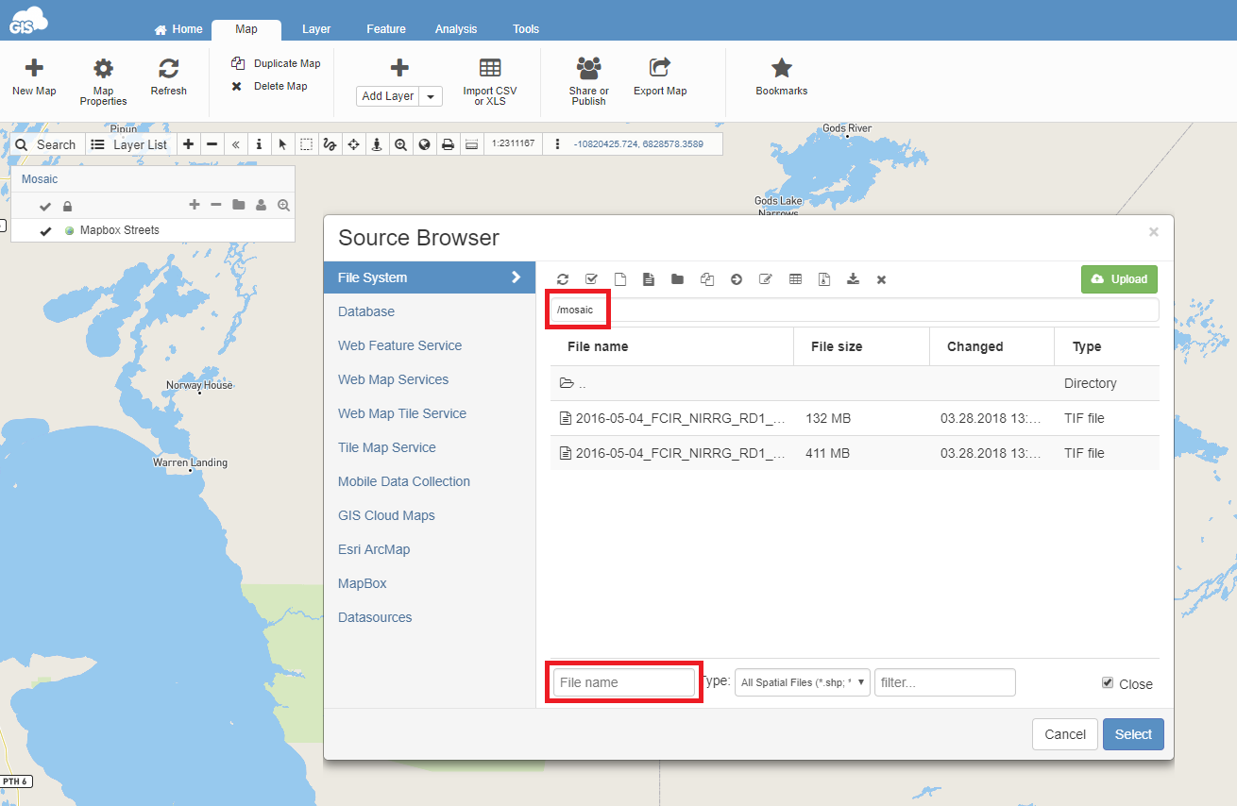Click the New Map icon
The width and height of the screenshot is (1237, 806).
tap(34, 68)
